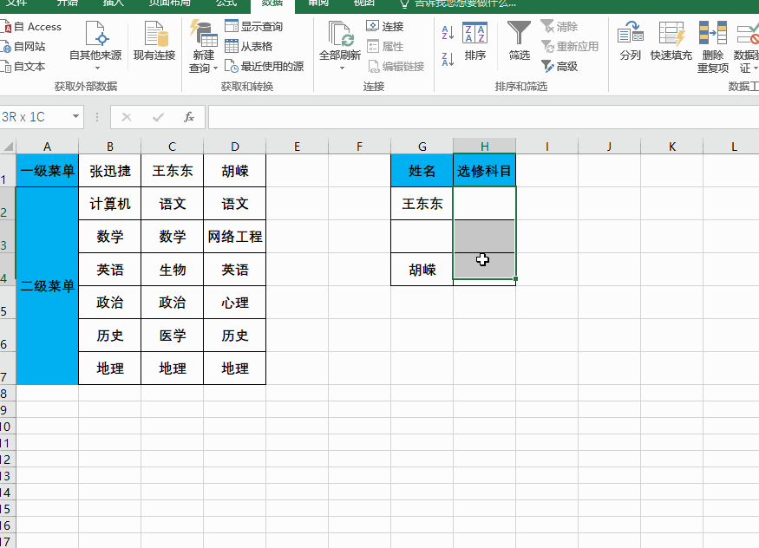Image resolution: width=759 pixels, height=548 pixels.
Task: Click into the formula bar input
Action: pos(483,117)
